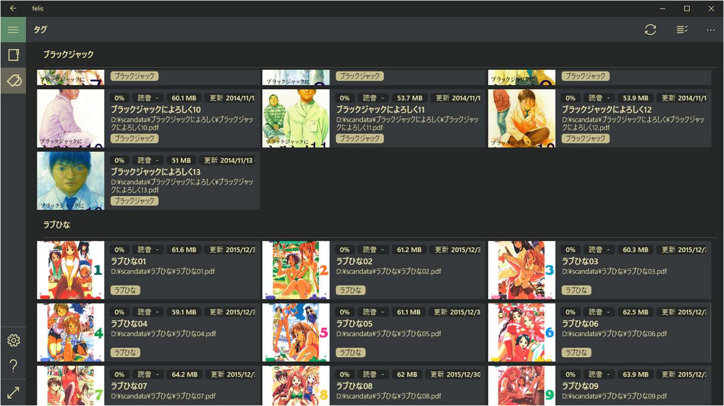724x406 pixels.
Task: Click the 61.6 MB size badge
Action: [184, 250]
